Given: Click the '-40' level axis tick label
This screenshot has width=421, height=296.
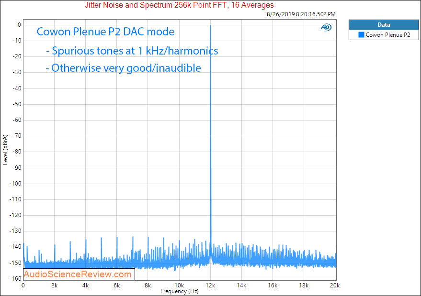Looking at the screenshot, I should 17,88.
